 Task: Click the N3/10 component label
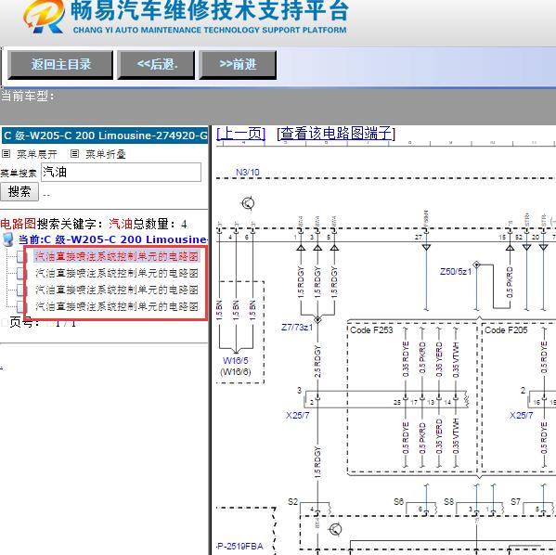248,173
